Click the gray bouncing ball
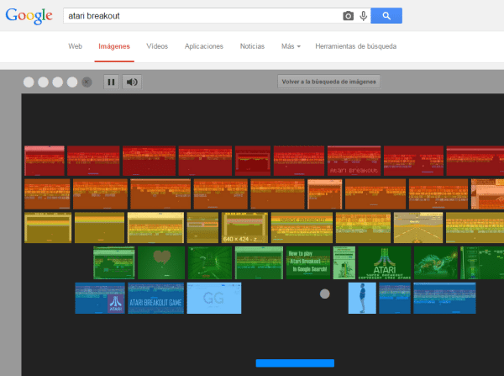Image resolution: width=504 pixels, height=376 pixels. pos(324,294)
